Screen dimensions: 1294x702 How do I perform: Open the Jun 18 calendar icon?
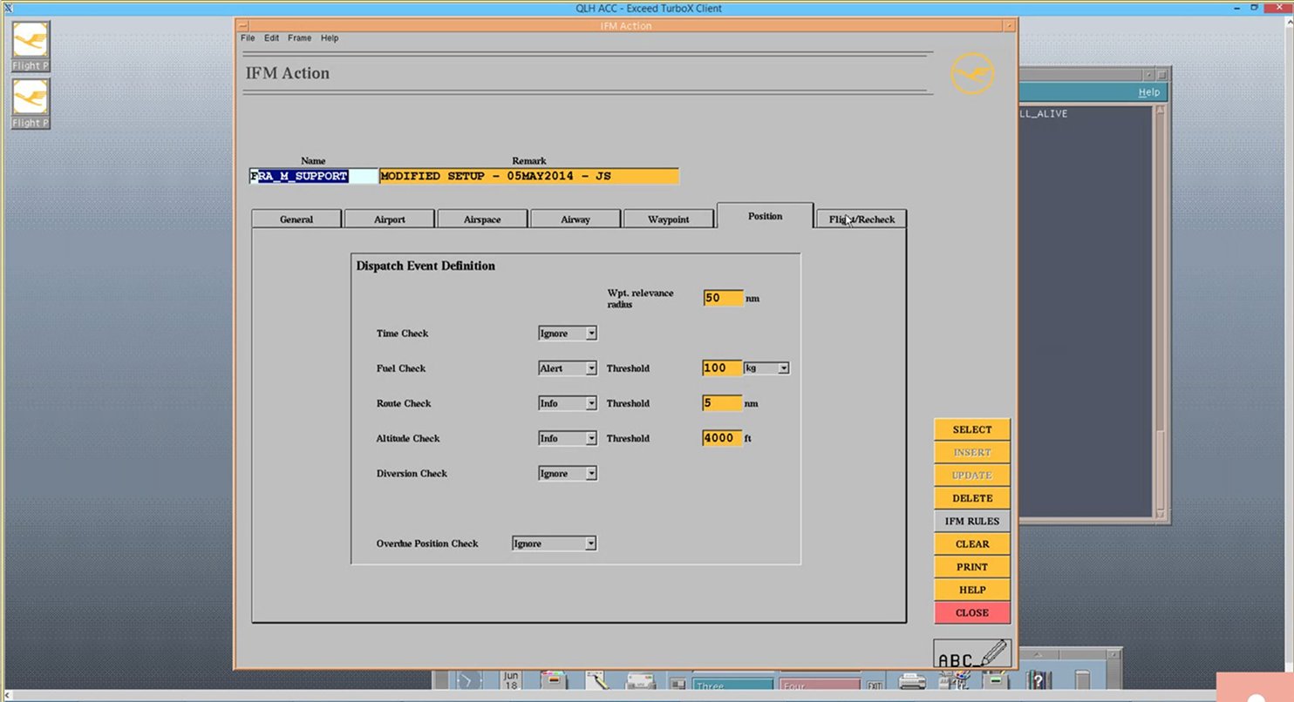coord(511,679)
